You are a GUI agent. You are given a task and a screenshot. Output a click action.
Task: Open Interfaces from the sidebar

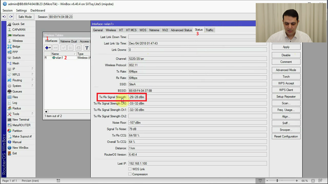point(18,35)
